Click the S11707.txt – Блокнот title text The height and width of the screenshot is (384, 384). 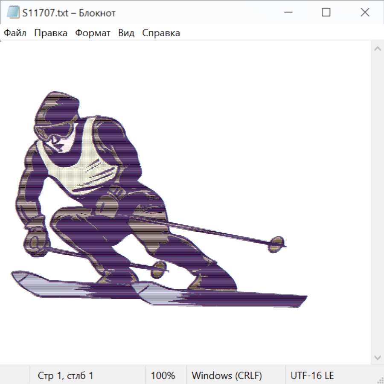point(69,13)
